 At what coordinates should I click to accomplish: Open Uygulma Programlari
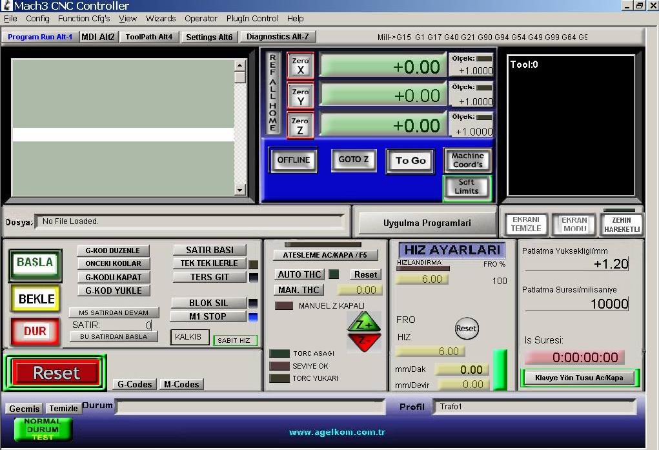pyautogui.click(x=427, y=223)
